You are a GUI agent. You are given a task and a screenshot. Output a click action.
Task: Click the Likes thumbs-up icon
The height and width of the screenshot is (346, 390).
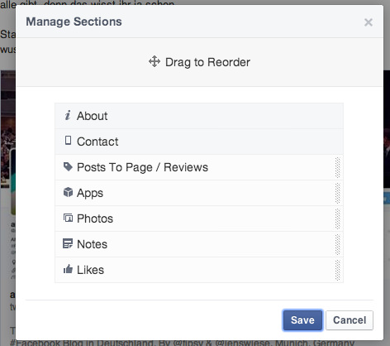[68, 269]
